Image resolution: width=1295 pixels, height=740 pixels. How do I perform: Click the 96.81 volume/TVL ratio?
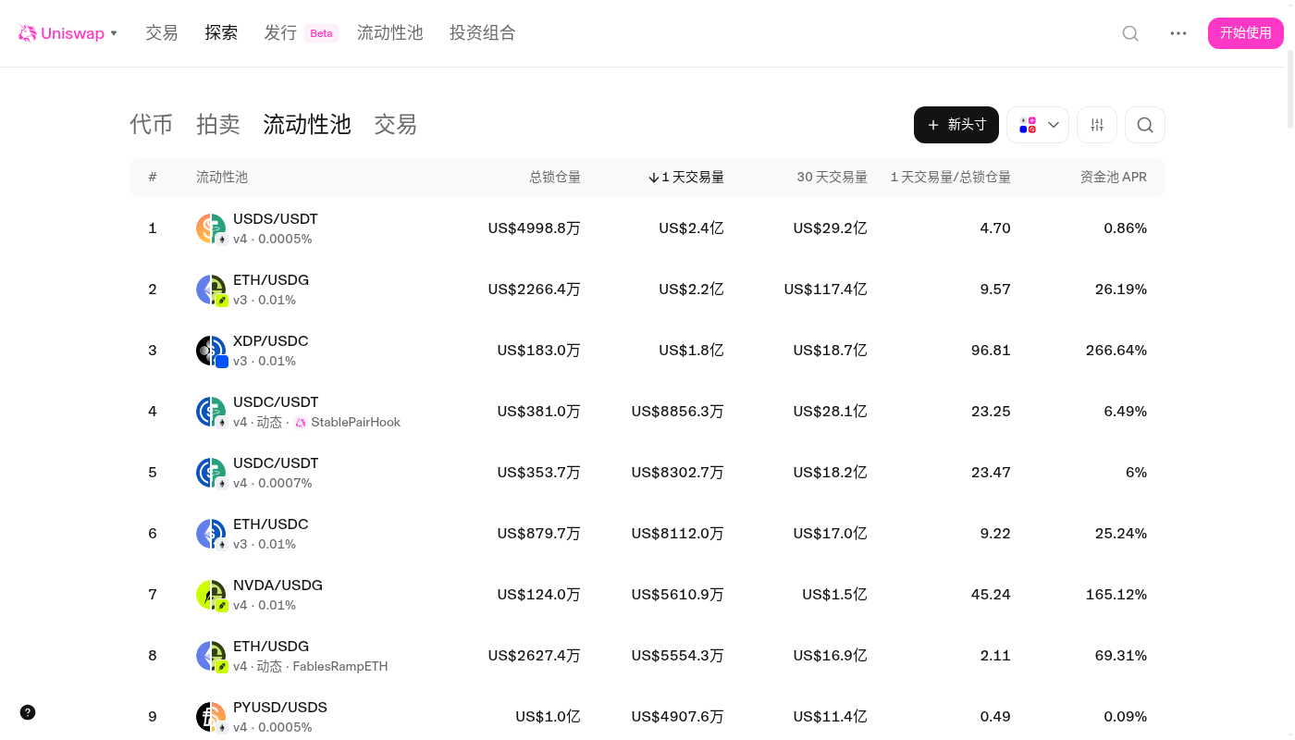click(x=991, y=351)
